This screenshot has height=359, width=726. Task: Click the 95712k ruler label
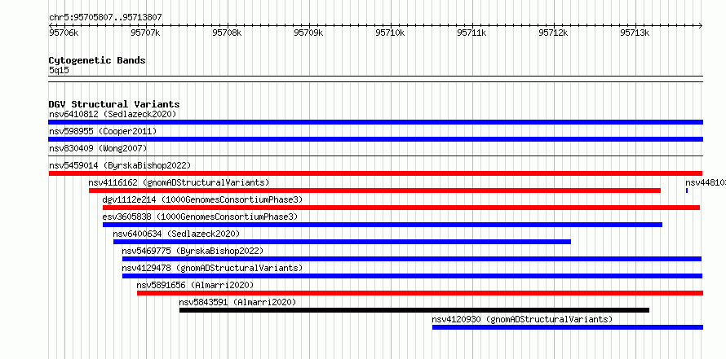coord(553,33)
